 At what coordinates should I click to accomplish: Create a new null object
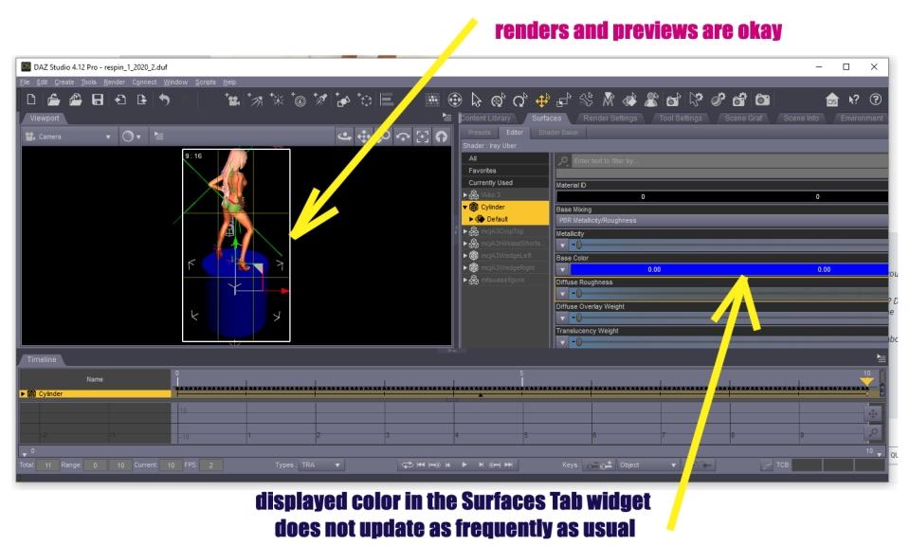click(365, 100)
